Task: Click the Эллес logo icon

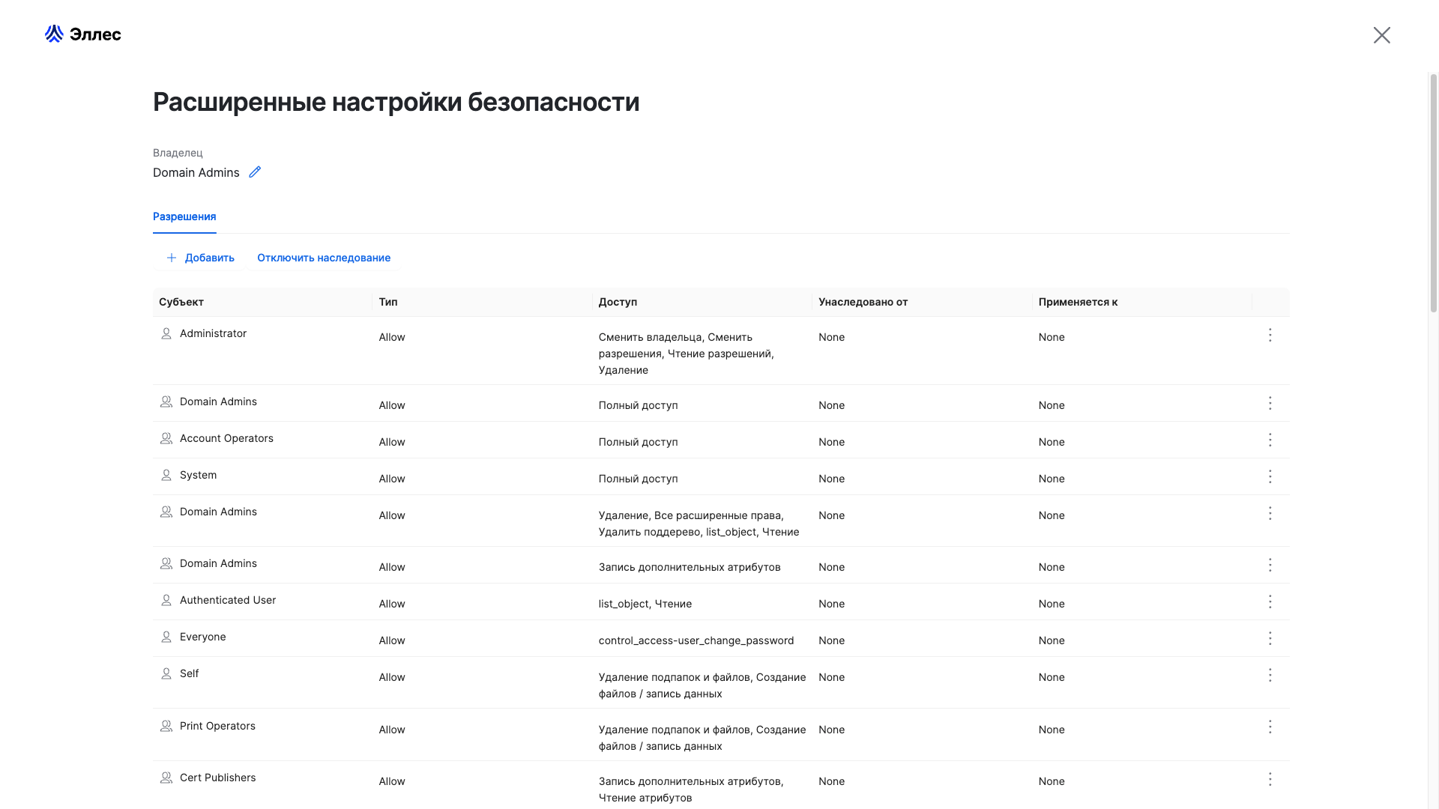Action: click(x=53, y=33)
